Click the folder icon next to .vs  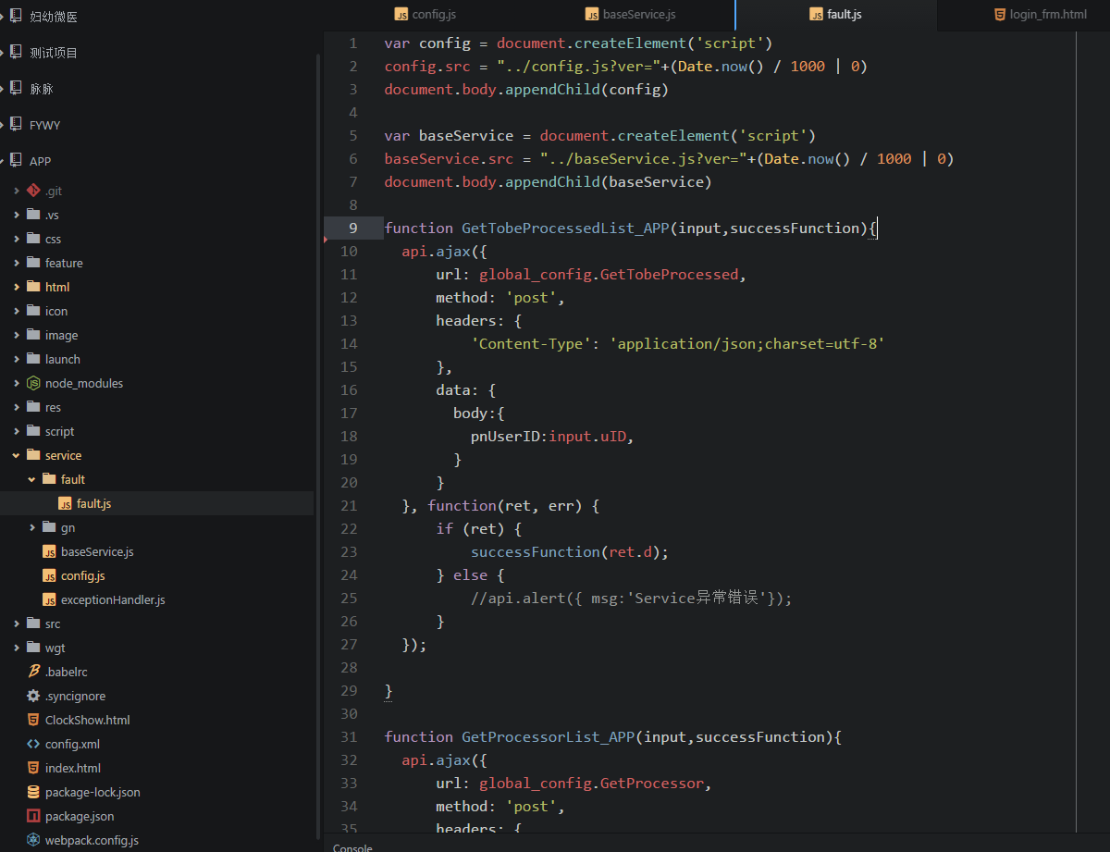pos(33,215)
